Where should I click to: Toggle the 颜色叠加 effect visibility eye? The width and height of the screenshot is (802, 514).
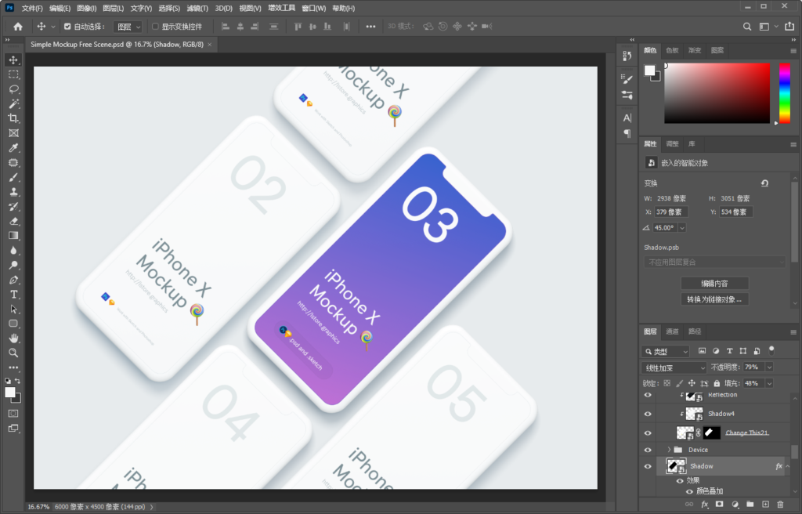tap(689, 491)
